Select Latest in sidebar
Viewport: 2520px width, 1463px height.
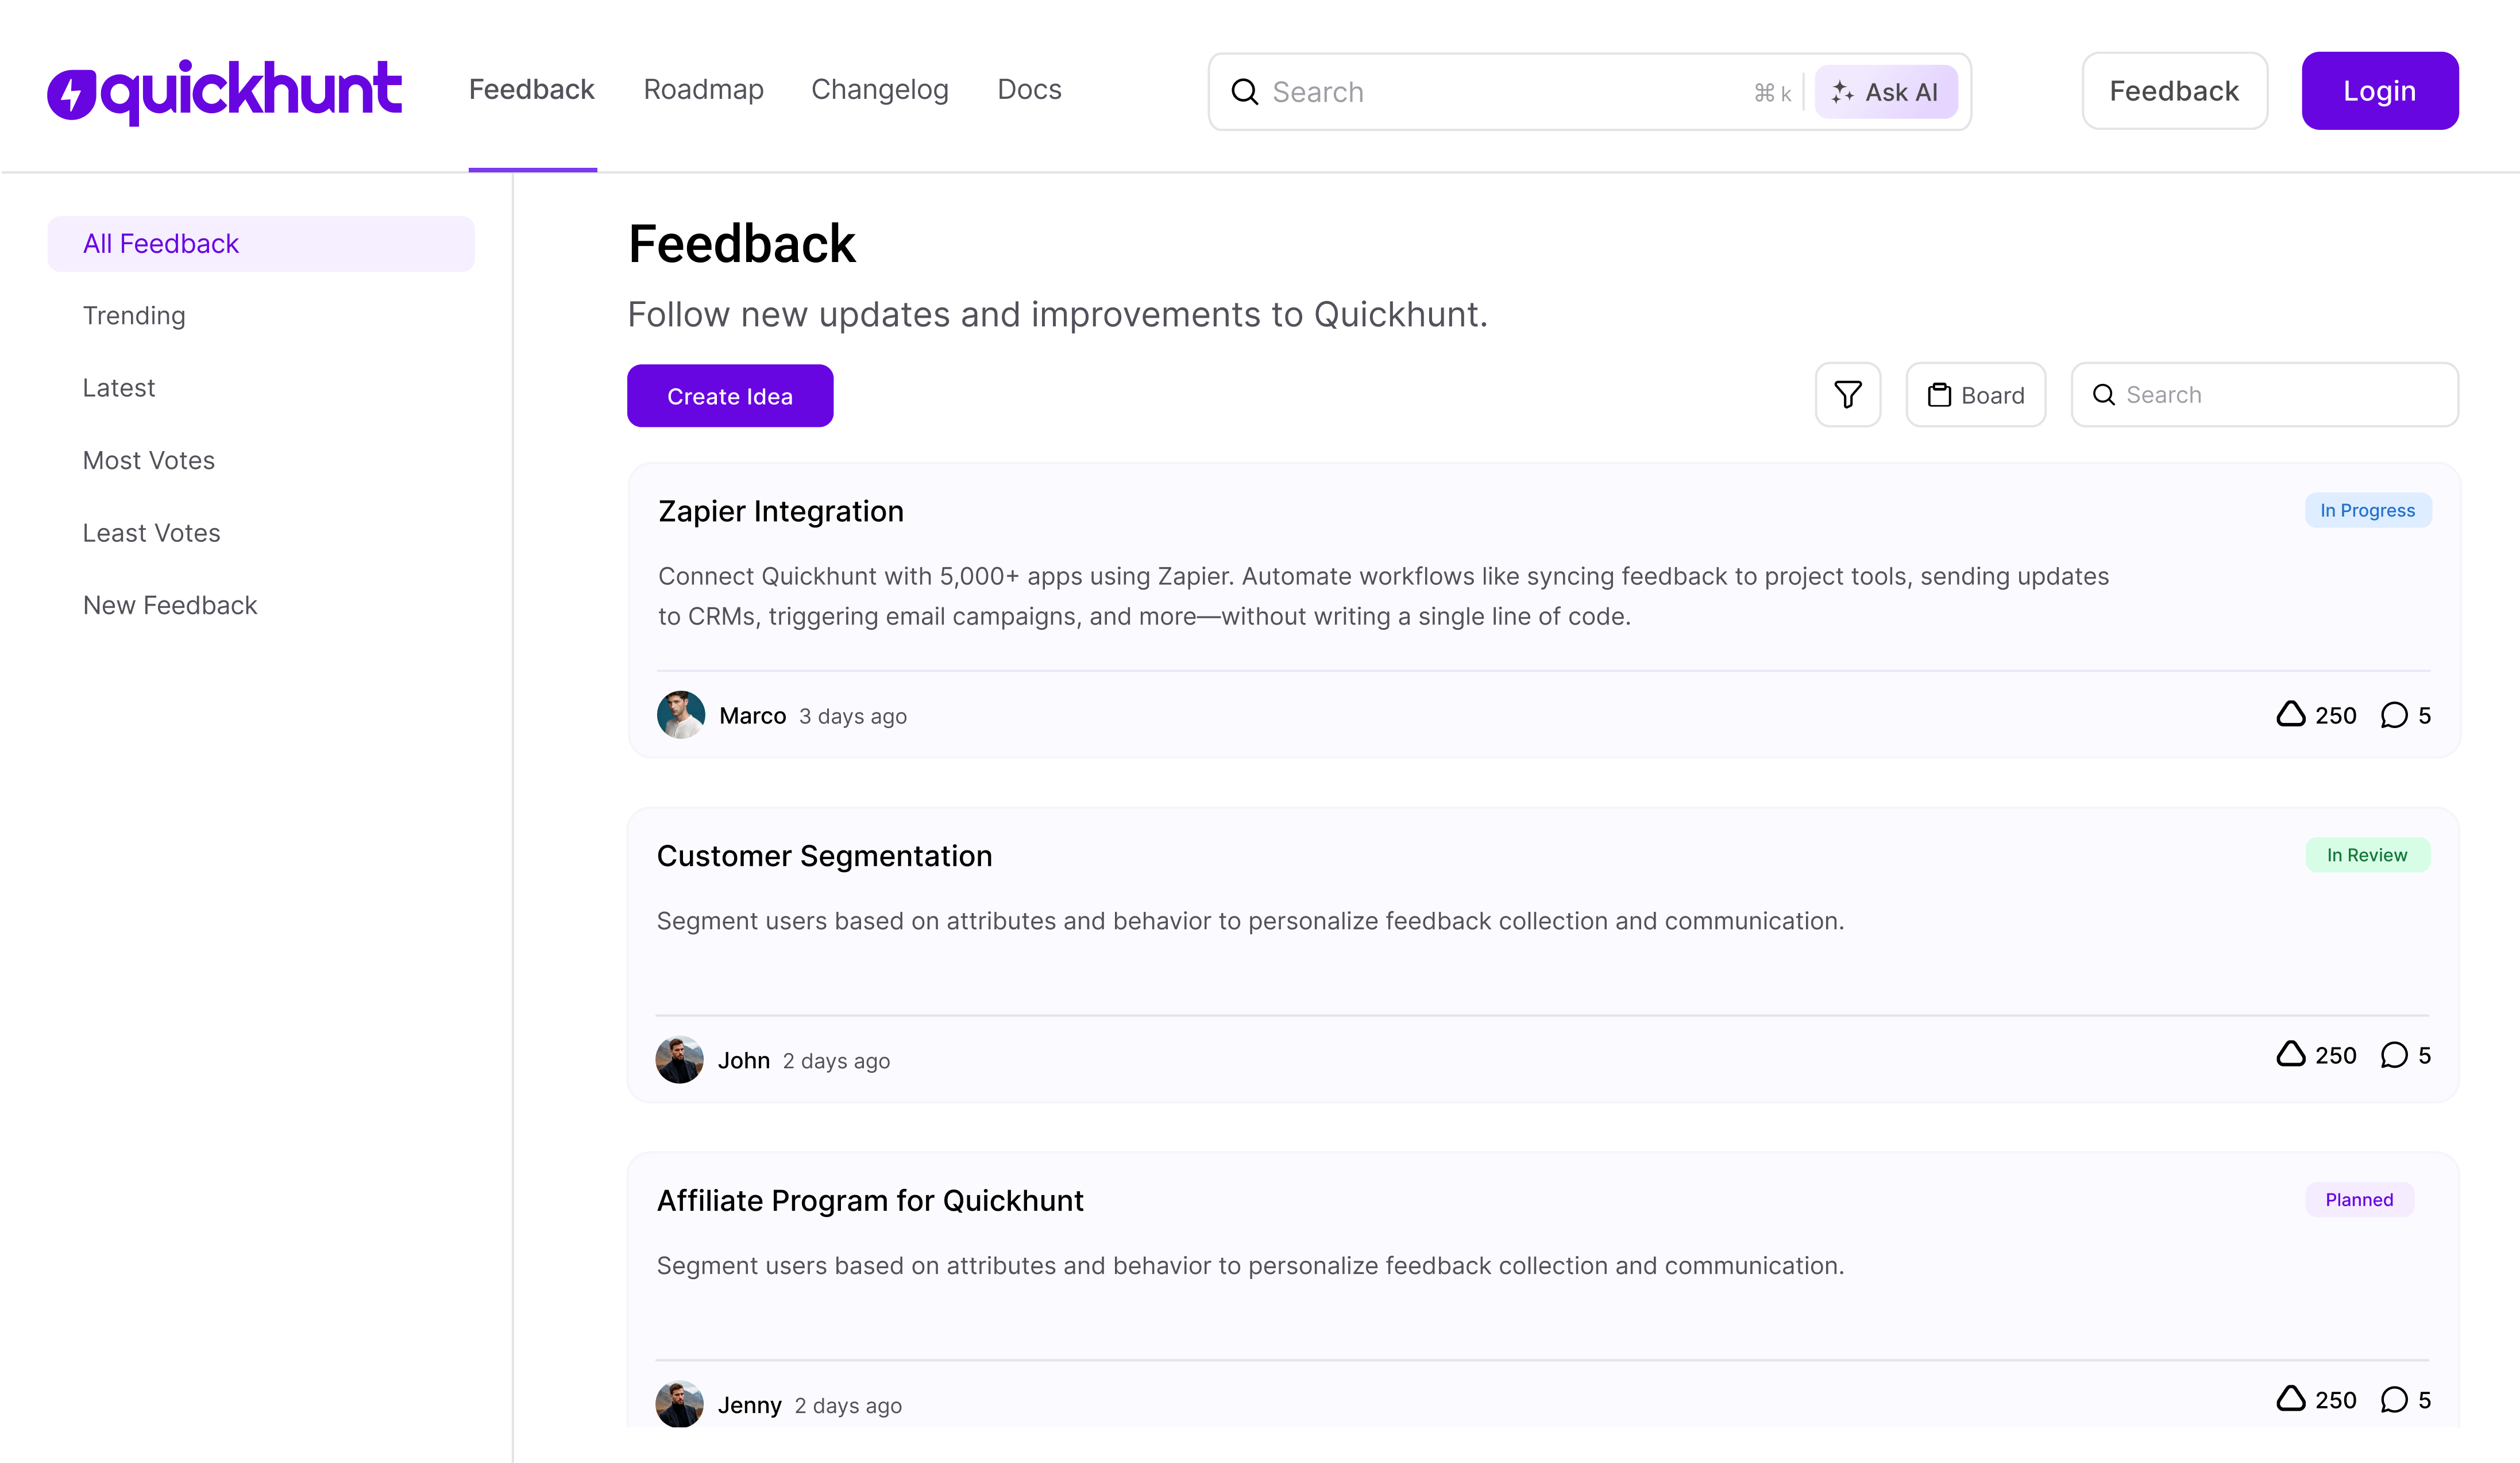119,387
